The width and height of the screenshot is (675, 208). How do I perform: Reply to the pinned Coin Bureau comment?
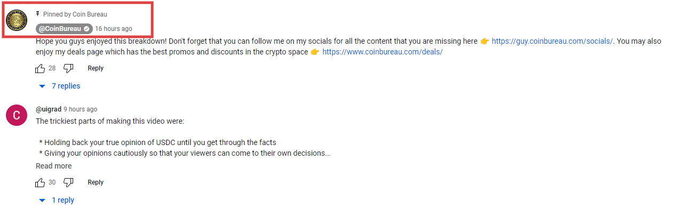point(96,68)
